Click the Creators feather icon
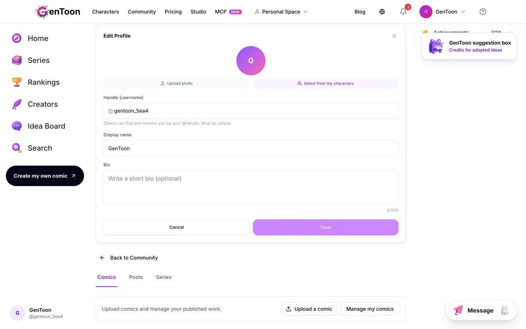526x329 pixels. (x=17, y=104)
